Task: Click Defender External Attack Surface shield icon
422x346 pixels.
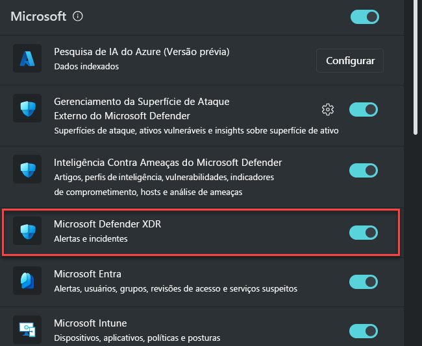Action: point(27,108)
